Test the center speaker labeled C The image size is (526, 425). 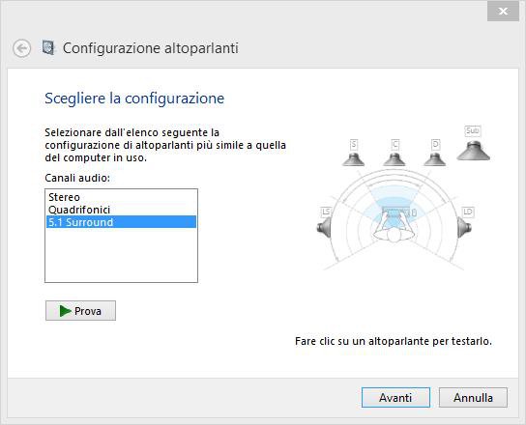[x=394, y=159]
